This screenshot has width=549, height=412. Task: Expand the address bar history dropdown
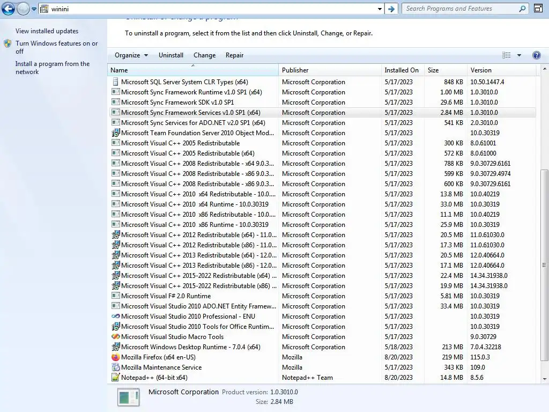tap(380, 9)
